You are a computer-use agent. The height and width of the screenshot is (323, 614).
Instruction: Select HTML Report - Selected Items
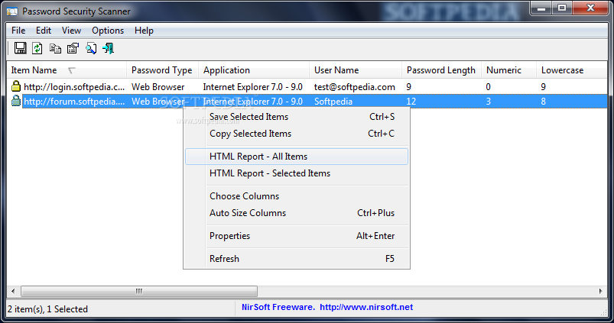tap(297, 173)
